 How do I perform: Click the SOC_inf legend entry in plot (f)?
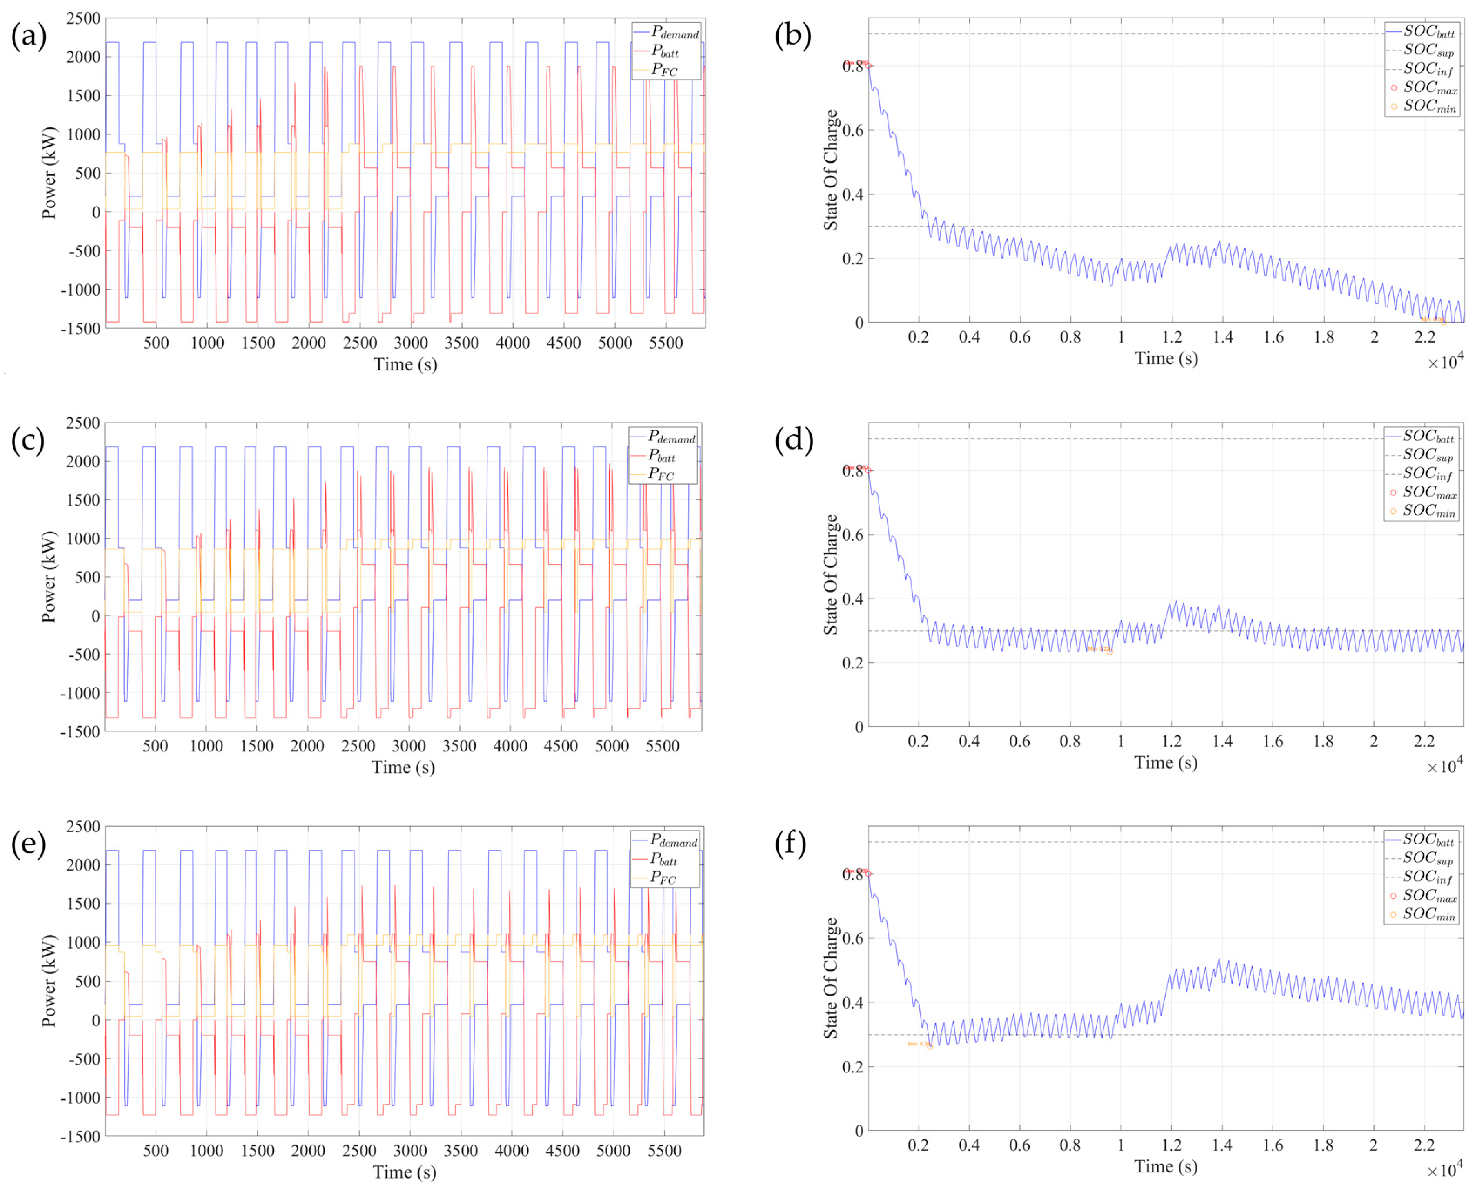click(x=1428, y=877)
